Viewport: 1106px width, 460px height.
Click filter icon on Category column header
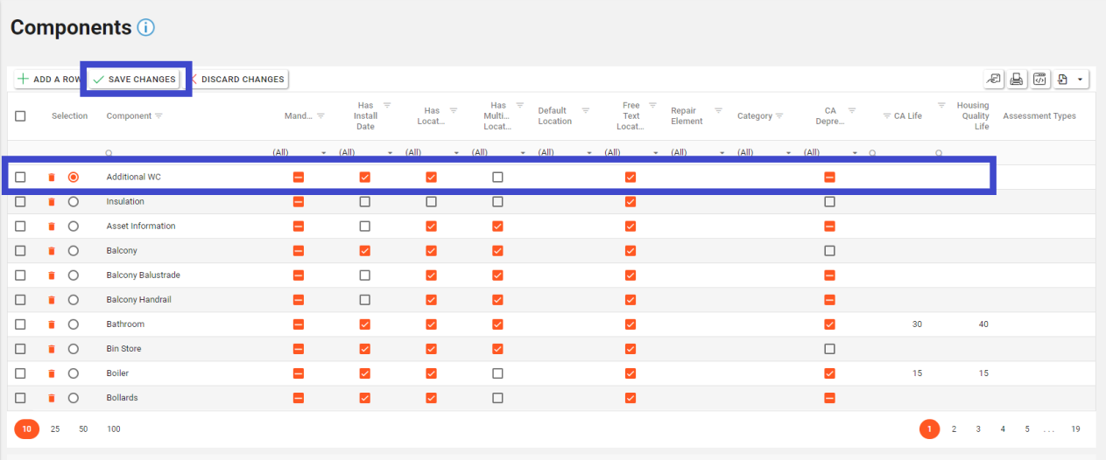779,116
